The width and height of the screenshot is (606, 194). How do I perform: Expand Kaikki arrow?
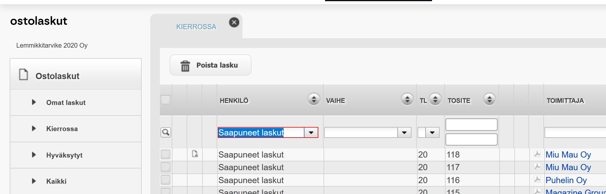34,181
